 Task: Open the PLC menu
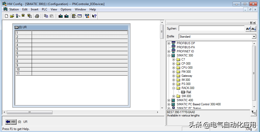click(x=44, y=9)
